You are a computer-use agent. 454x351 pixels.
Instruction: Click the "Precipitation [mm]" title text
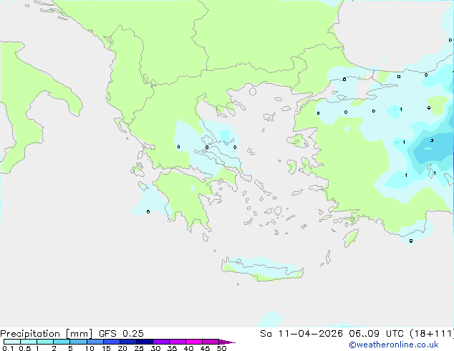coord(47,334)
